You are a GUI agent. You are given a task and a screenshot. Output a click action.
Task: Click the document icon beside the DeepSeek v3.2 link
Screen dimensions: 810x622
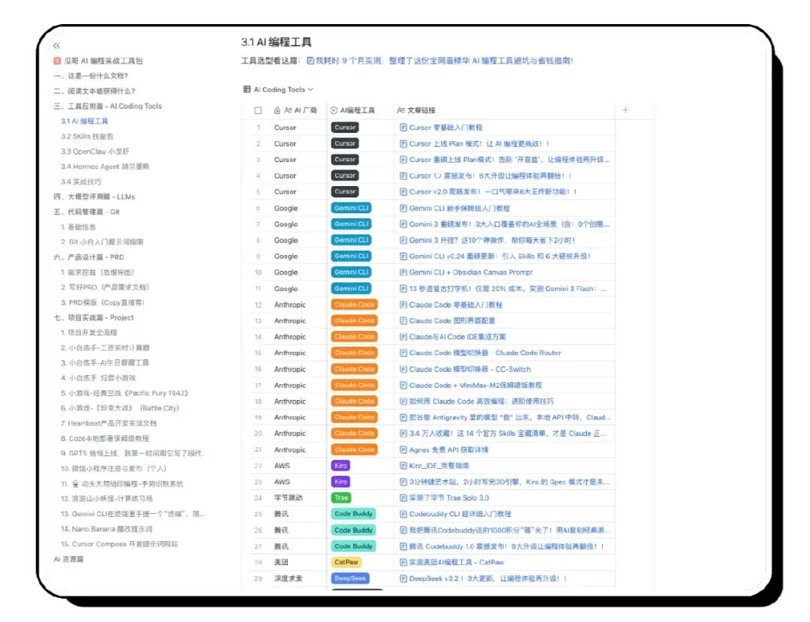point(403,578)
